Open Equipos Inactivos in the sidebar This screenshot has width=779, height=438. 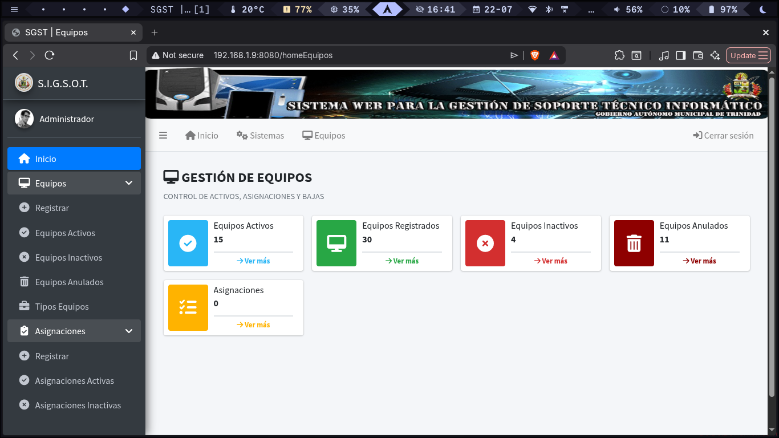(74, 257)
